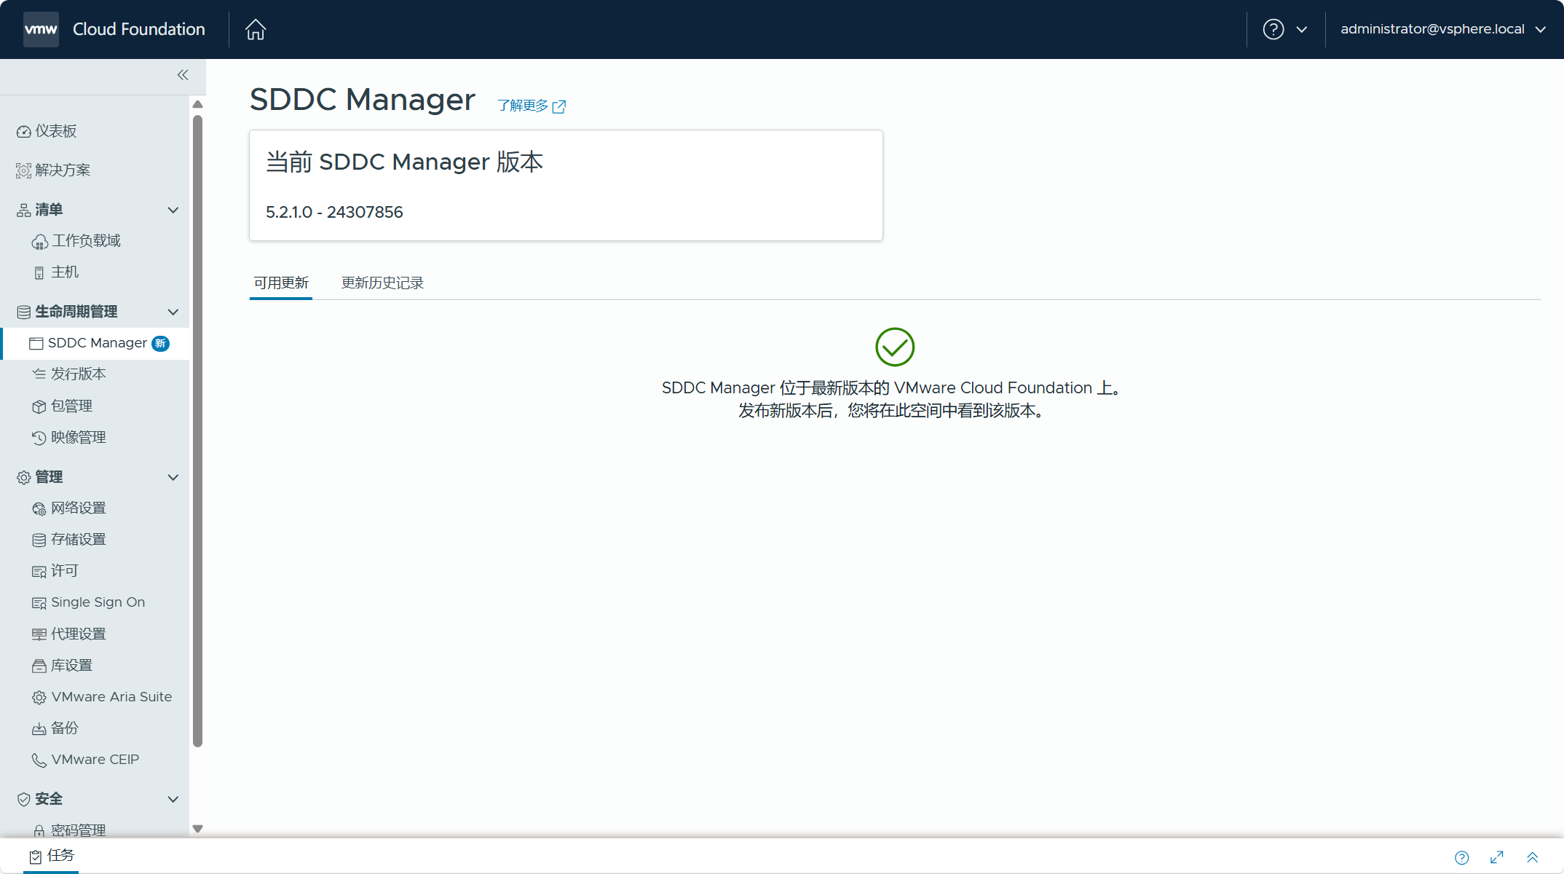Expand tasks panel to full screen
The height and width of the screenshot is (874, 1564).
click(1497, 857)
